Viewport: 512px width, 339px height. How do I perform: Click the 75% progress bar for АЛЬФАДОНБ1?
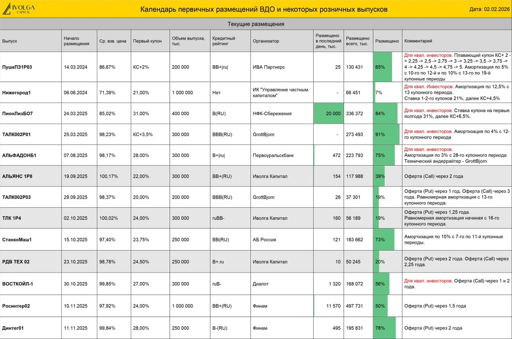384,155
